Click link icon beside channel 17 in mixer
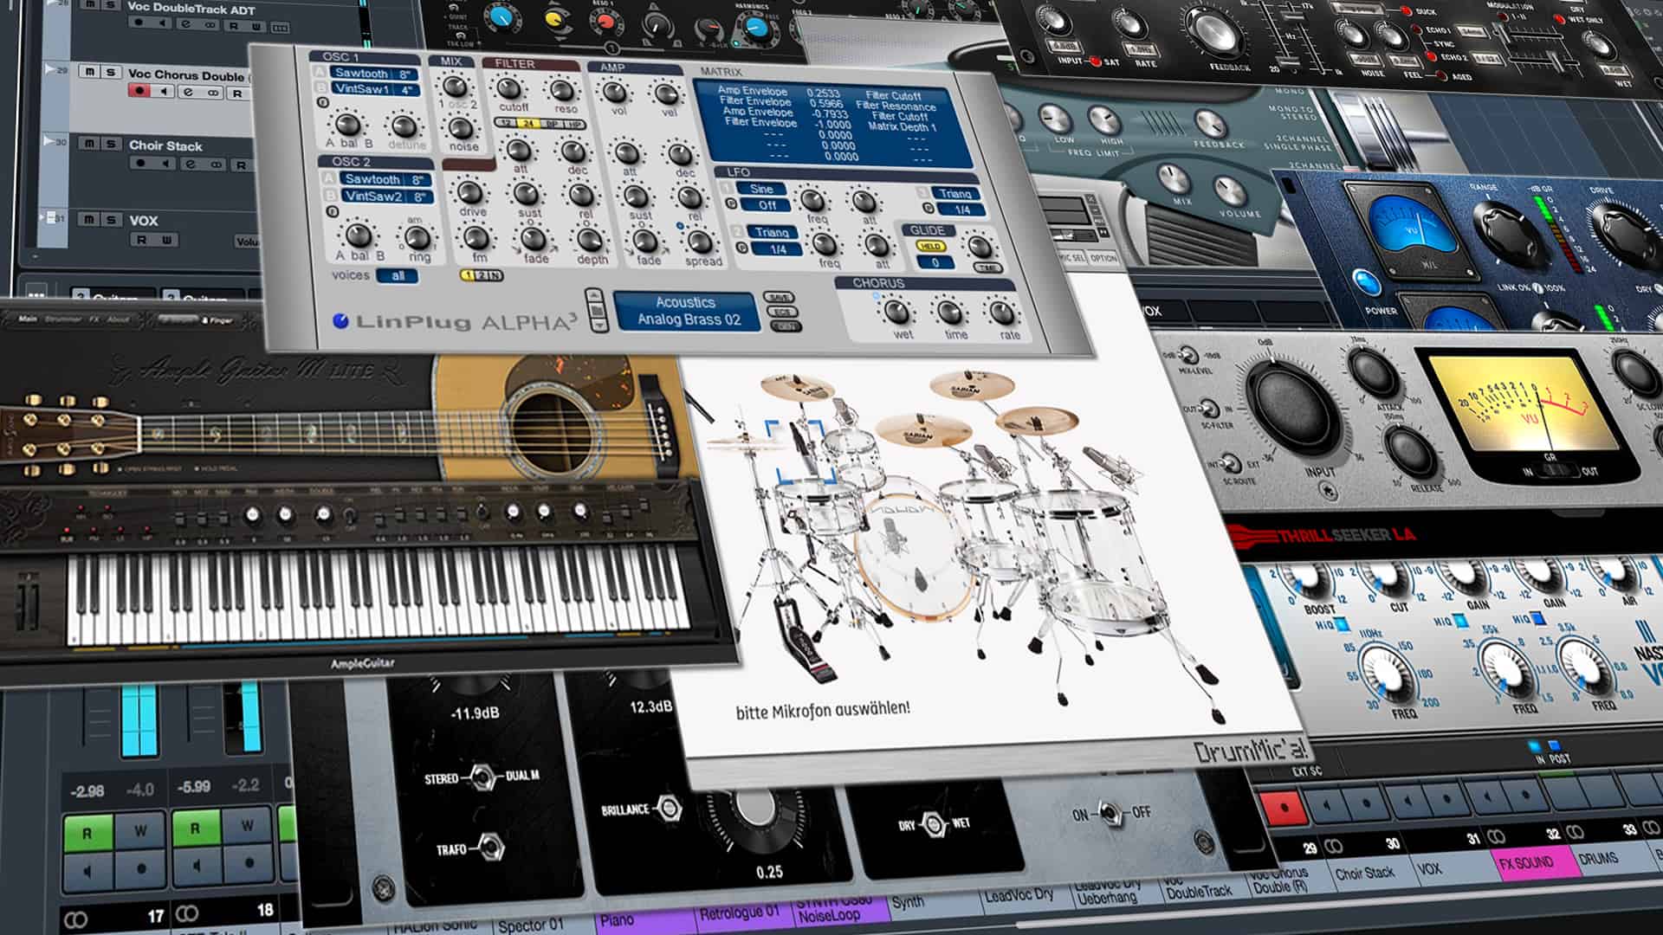1663x935 pixels. point(76,918)
